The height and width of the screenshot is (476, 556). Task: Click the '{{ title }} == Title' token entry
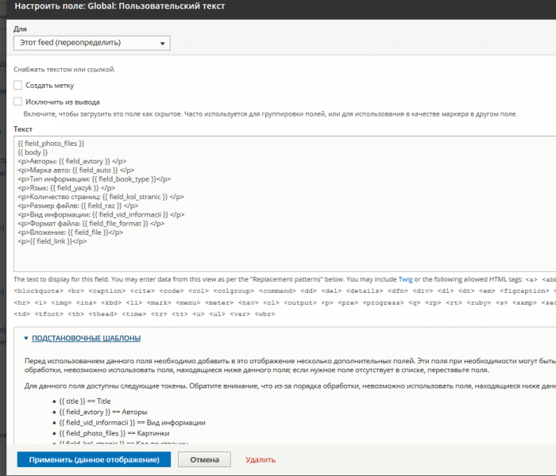[82, 401]
